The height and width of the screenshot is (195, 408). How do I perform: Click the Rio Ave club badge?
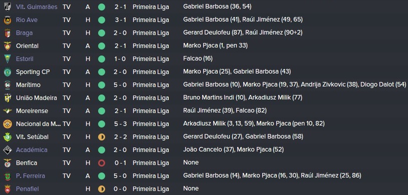(8, 20)
